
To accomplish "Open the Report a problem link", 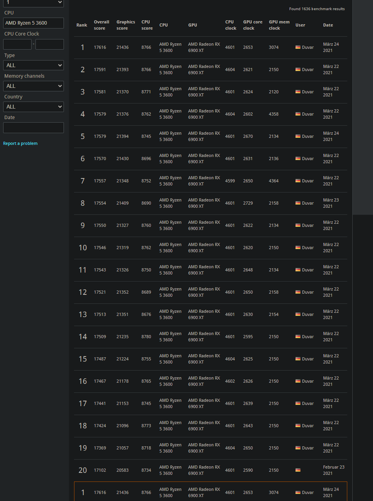I will 20,143.
